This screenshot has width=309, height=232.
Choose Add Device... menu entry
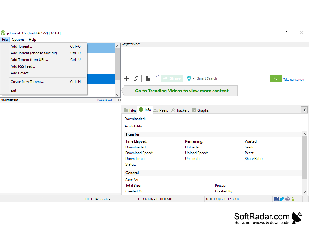click(x=44, y=73)
